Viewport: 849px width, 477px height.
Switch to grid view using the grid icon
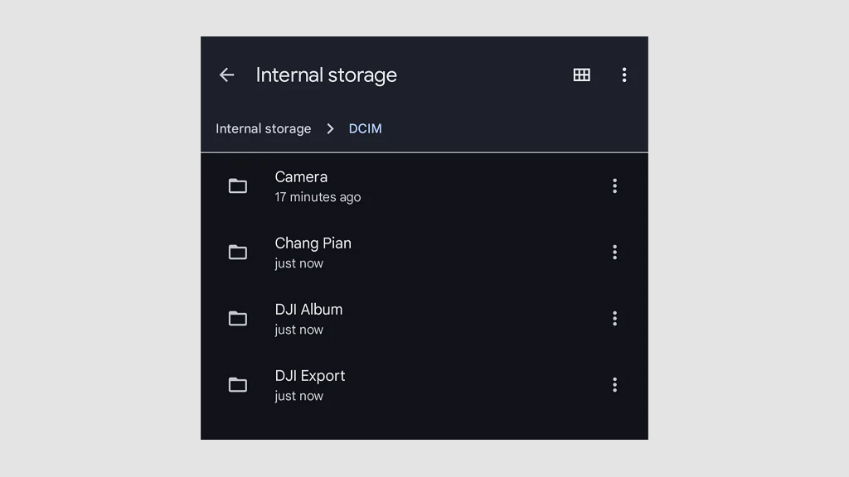581,75
